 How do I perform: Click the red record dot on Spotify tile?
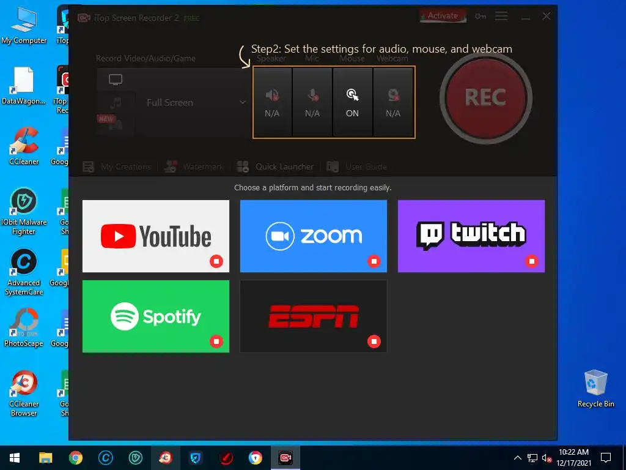tap(216, 341)
